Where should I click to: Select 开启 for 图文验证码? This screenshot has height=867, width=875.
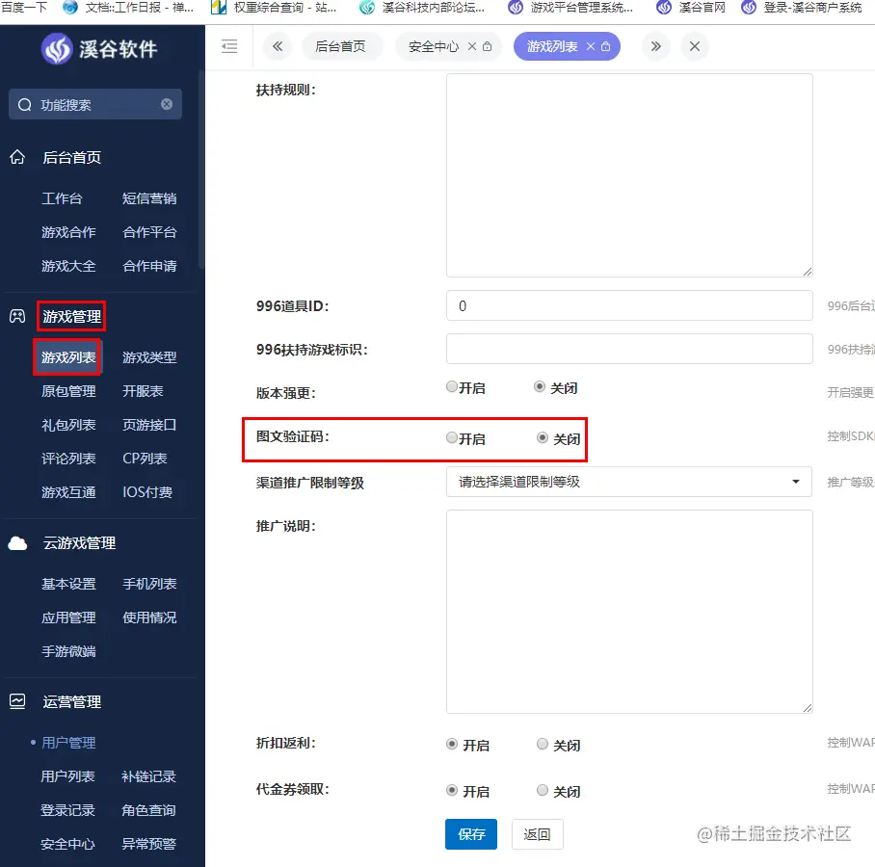[x=452, y=438]
